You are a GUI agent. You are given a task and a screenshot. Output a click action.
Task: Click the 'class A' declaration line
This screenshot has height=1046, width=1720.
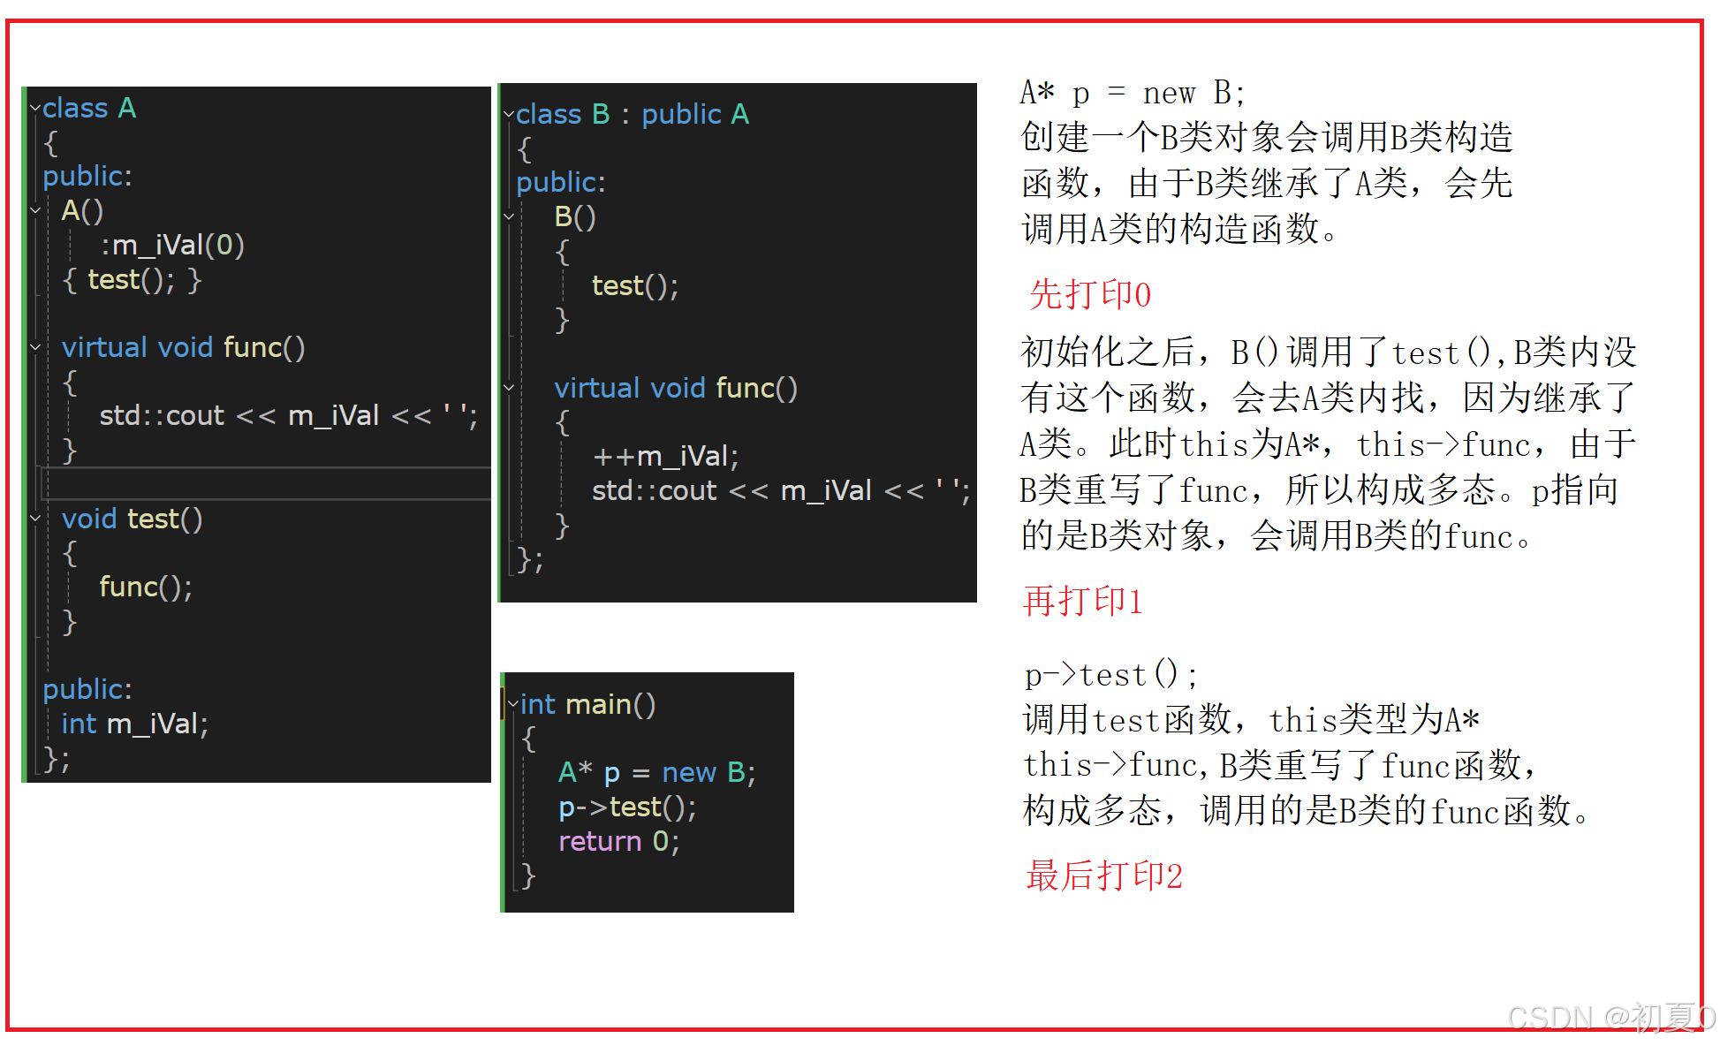89,108
